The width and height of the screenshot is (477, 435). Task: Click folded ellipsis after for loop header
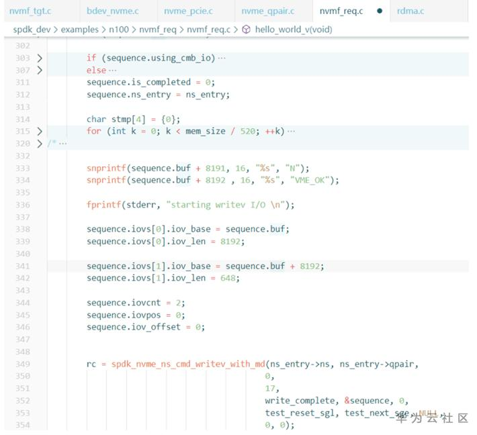(x=291, y=132)
